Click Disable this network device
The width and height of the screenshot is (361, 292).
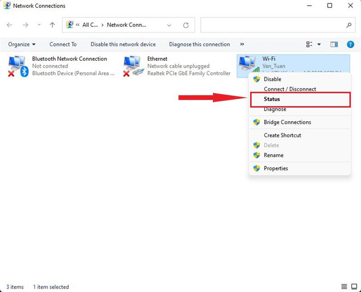coord(123,44)
